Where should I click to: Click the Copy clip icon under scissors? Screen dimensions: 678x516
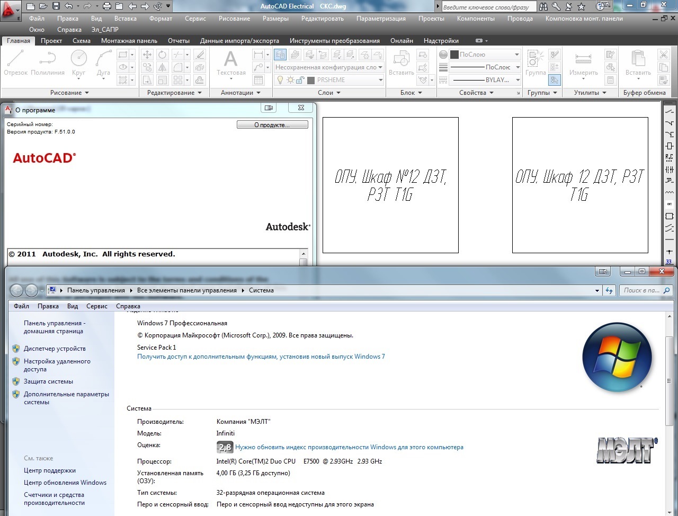pyautogui.click(x=663, y=67)
